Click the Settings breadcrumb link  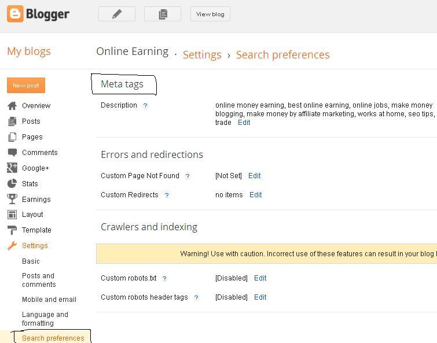[x=202, y=55]
